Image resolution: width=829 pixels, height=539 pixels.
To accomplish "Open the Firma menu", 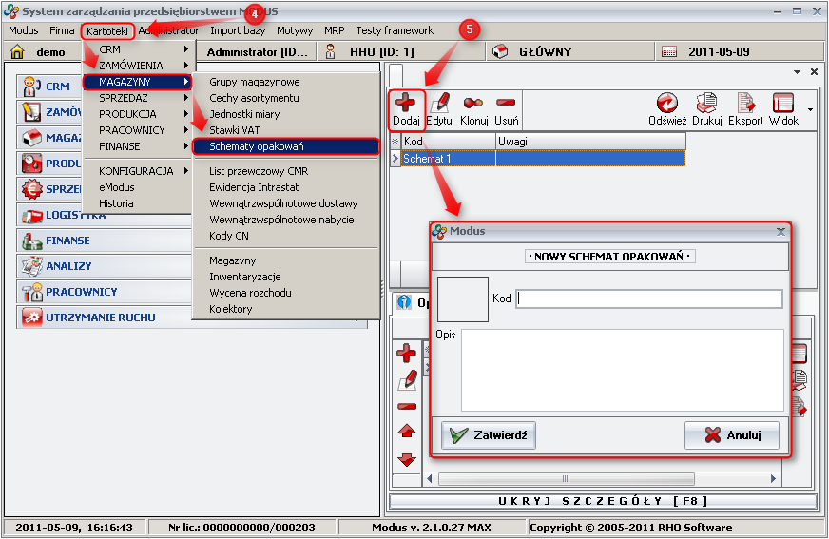I will click(62, 30).
